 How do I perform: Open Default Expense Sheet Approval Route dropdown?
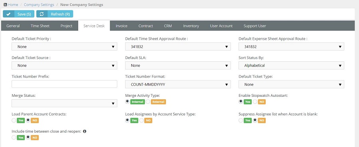pos(291,47)
